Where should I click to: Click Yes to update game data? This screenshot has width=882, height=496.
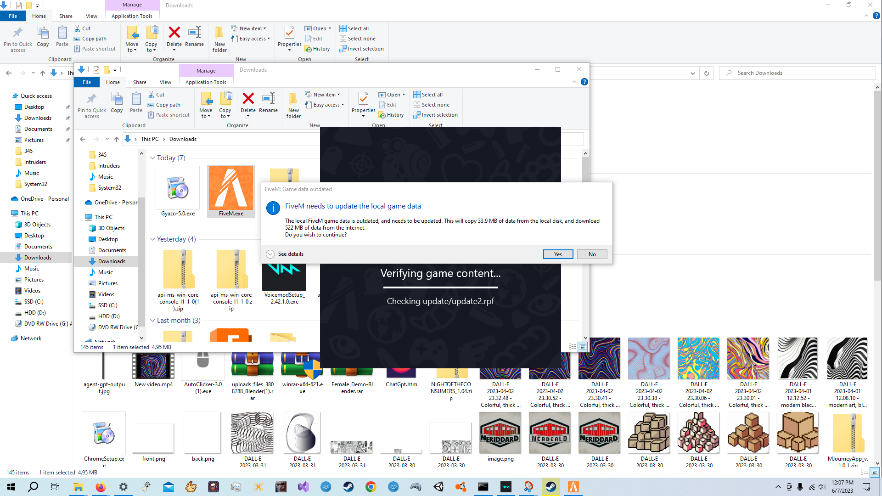pyautogui.click(x=557, y=254)
